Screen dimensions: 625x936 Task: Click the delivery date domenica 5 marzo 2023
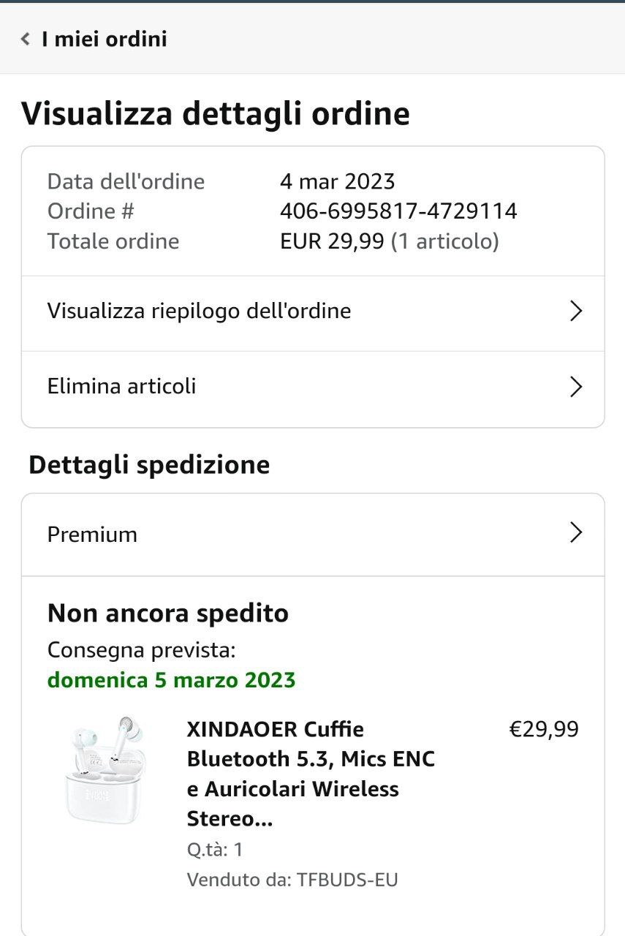click(x=171, y=680)
